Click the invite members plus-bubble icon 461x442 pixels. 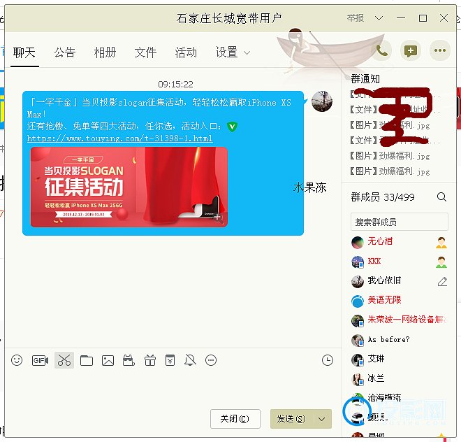[411, 50]
